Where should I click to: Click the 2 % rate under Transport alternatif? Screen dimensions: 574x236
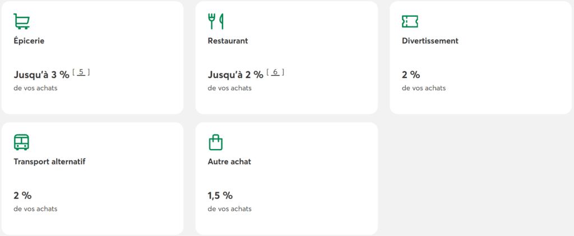click(x=22, y=196)
